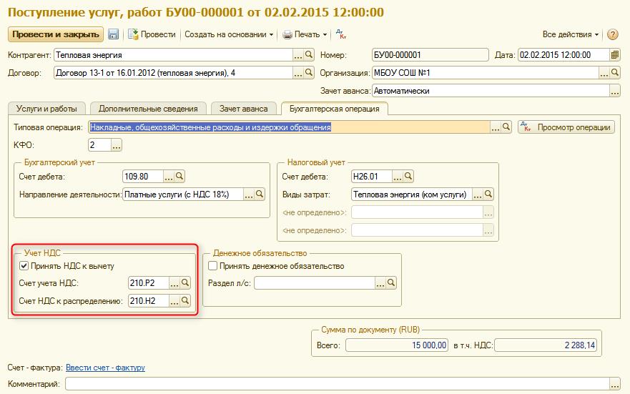Click Ввести счет - фактуру link
This screenshot has width=630, height=394.
[x=105, y=367]
